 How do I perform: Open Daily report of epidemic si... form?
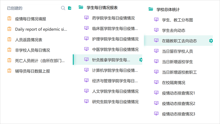41,29
